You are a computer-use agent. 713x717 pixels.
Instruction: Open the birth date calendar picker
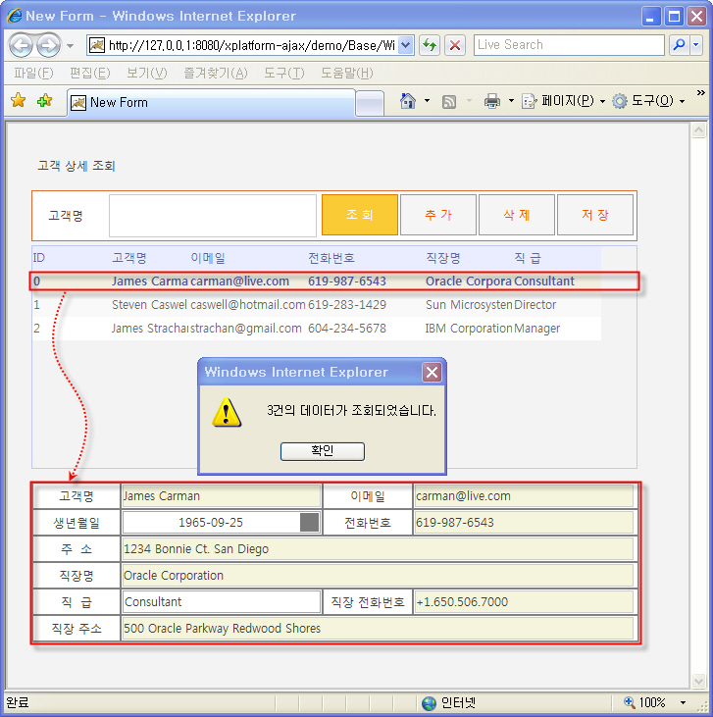pos(309,523)
